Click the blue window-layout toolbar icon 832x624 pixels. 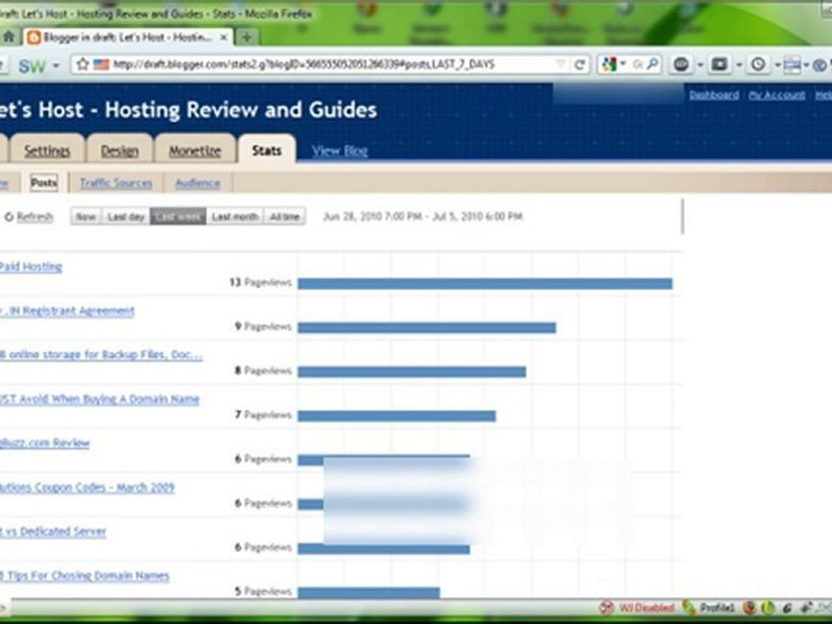pyautogui.click(x=792, y=65)
